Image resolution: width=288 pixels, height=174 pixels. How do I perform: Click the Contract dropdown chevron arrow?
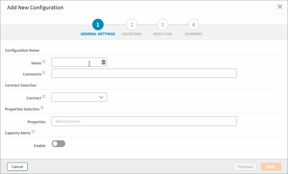click(101, 97)
